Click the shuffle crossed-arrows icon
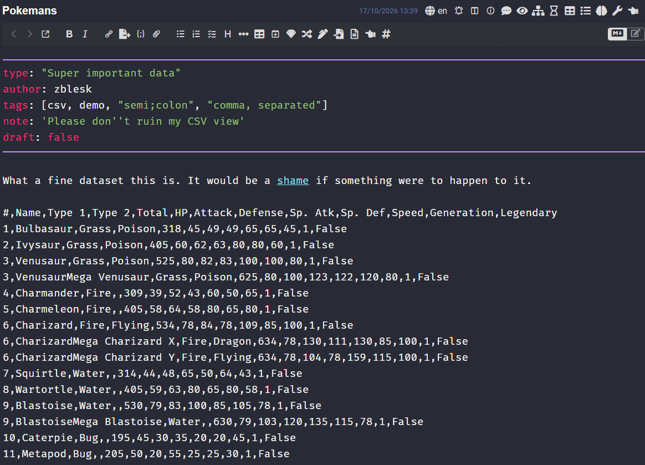The image size is (645, 465). coord(307,34)
